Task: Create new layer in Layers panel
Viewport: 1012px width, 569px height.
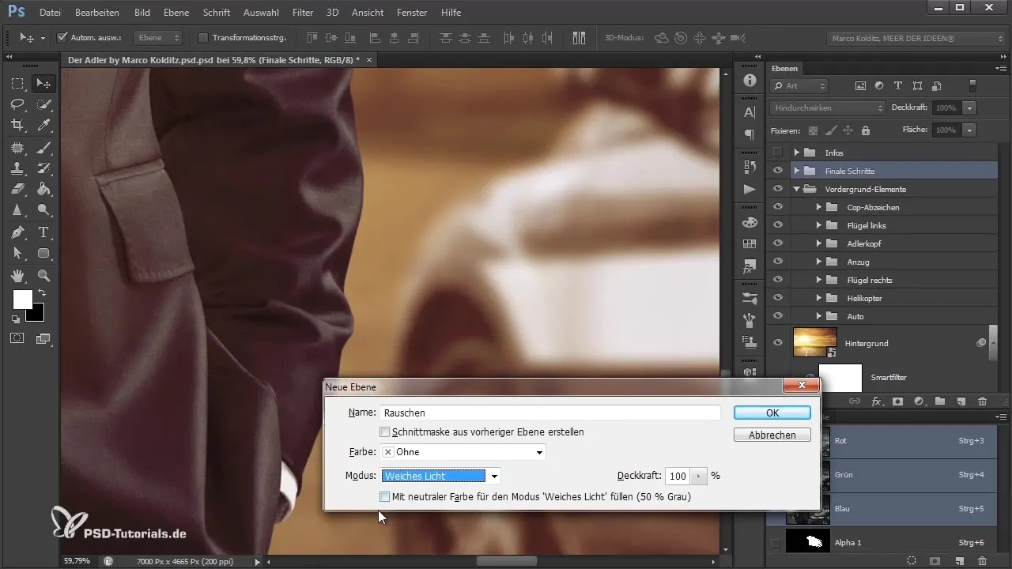Action: (x=961, y=401)
